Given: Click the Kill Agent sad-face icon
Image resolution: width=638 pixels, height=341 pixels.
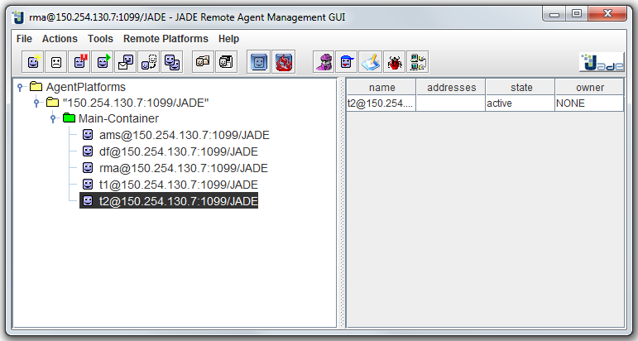Looking at the screenshot, I should point(56,62).
